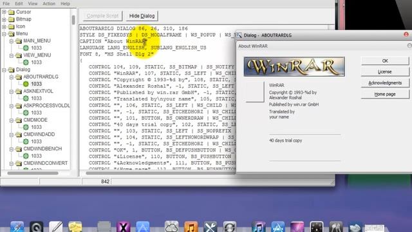412x232 pixels.
Task: Select the ASKNEXTVOL folder icon
Action: coord(19,92)
